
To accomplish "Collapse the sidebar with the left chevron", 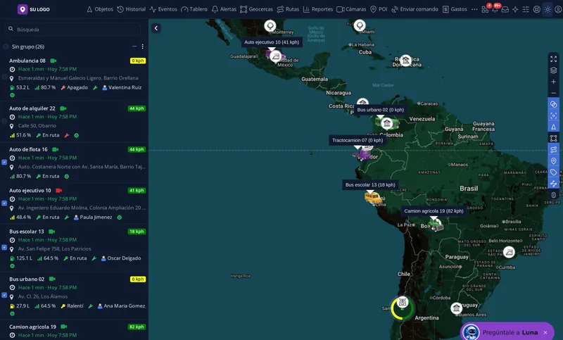I will pos(156,28).
